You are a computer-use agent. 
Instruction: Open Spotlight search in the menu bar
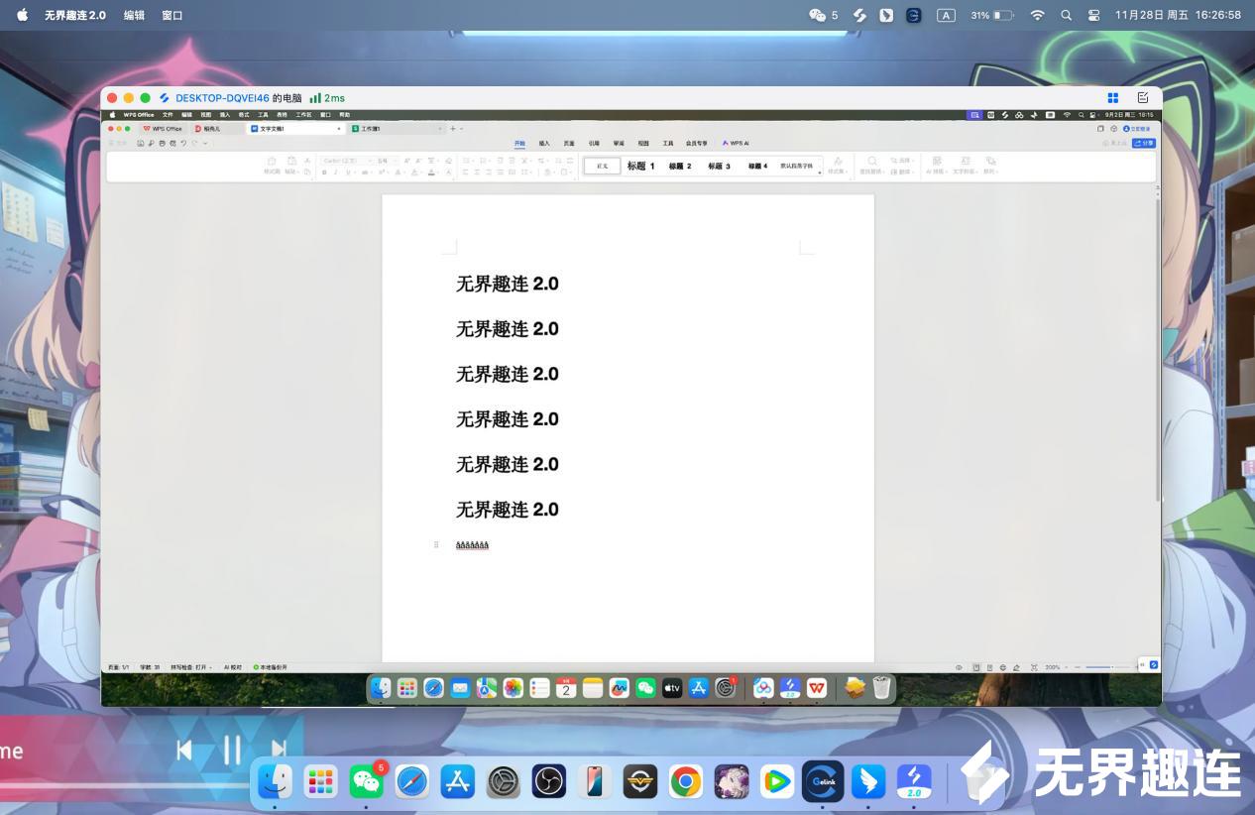(x=1066, y=15)
